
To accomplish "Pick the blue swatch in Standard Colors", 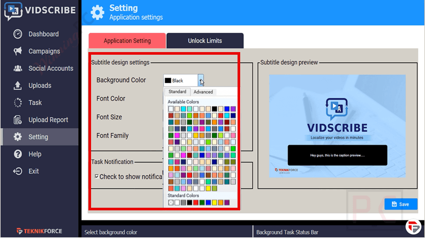I will click(x=208, y=202).
